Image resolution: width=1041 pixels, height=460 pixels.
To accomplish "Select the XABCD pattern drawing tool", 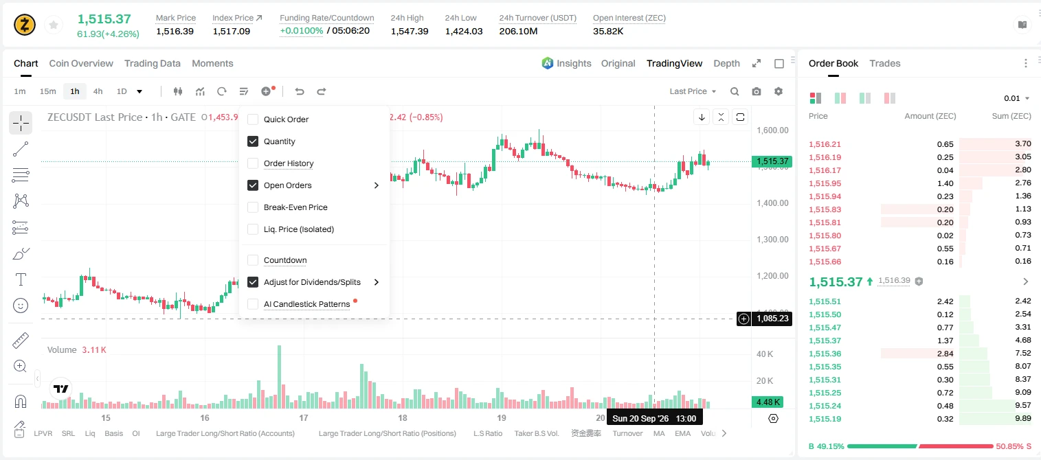I will click(21, 200).
